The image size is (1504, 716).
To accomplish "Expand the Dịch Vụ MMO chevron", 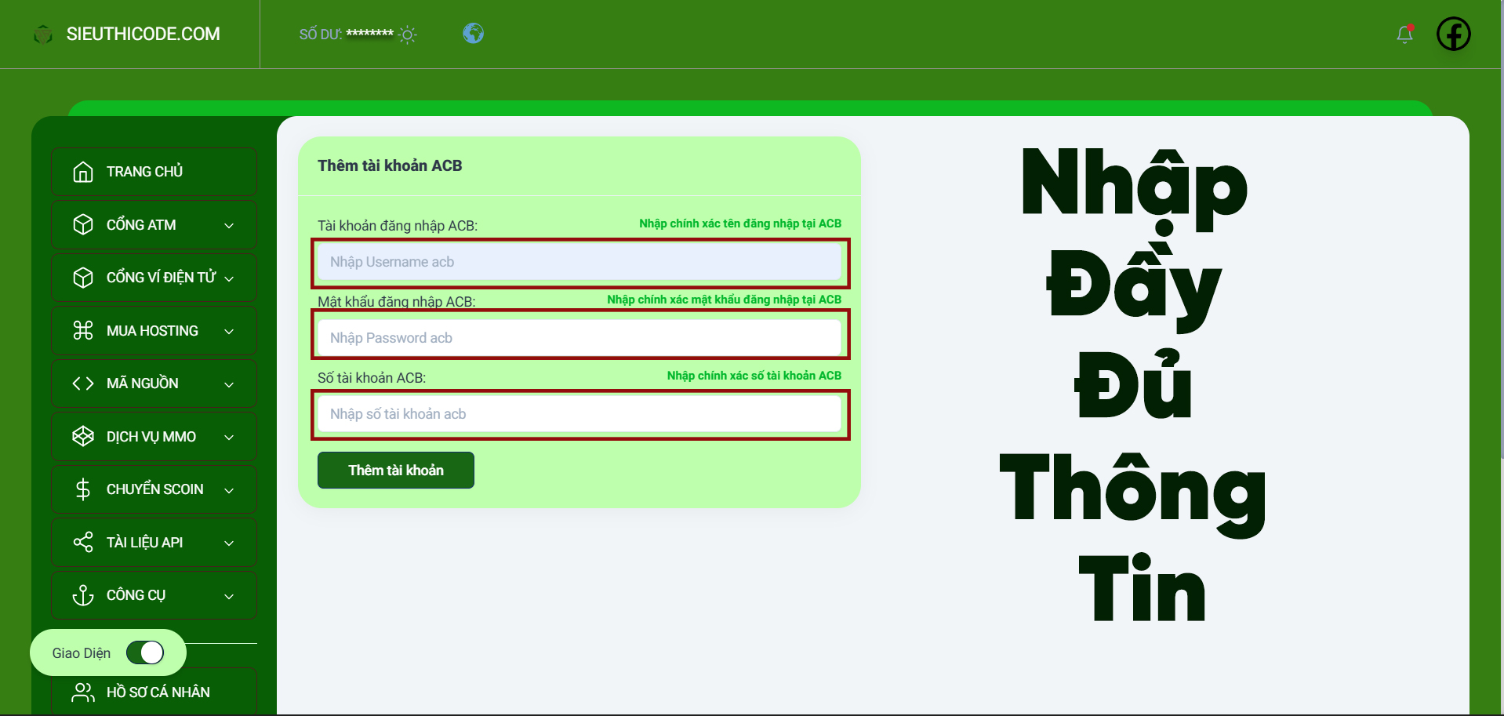I will click(x=229, y=438).
